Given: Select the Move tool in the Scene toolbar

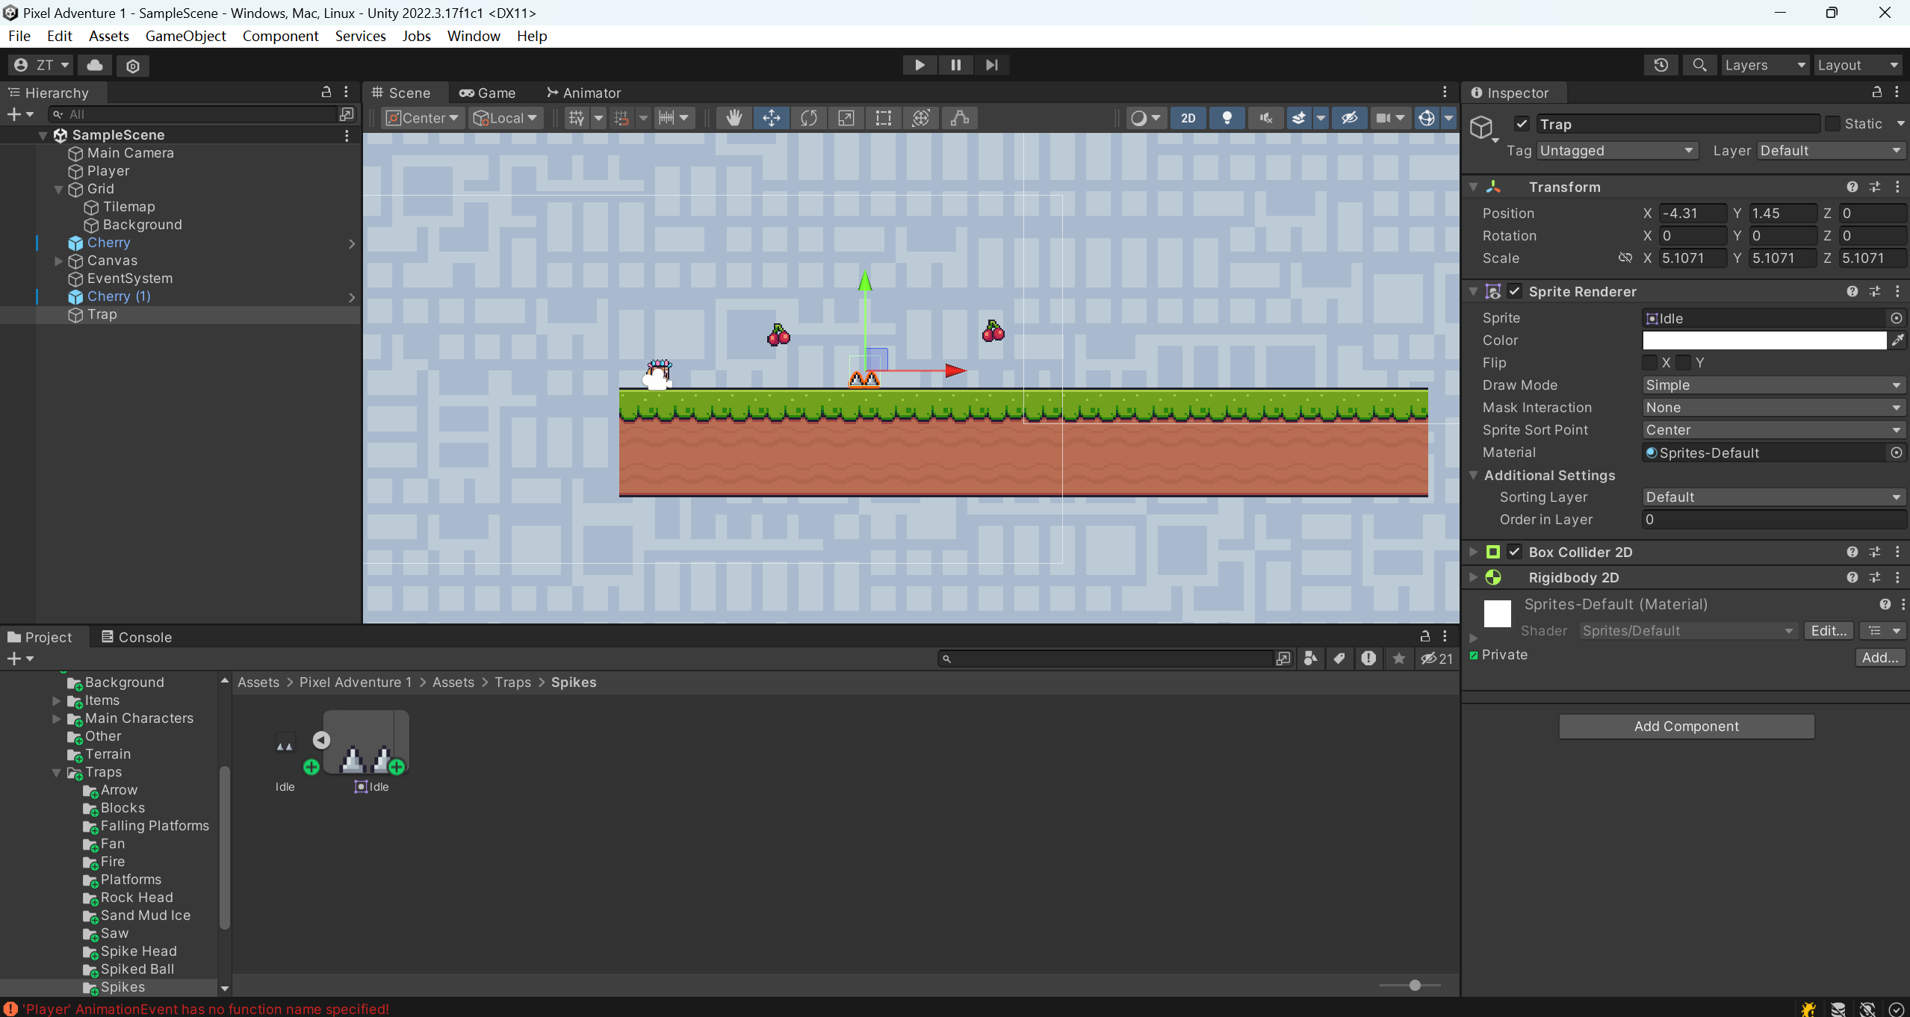Looking at the screenshot, I should 770,117.
